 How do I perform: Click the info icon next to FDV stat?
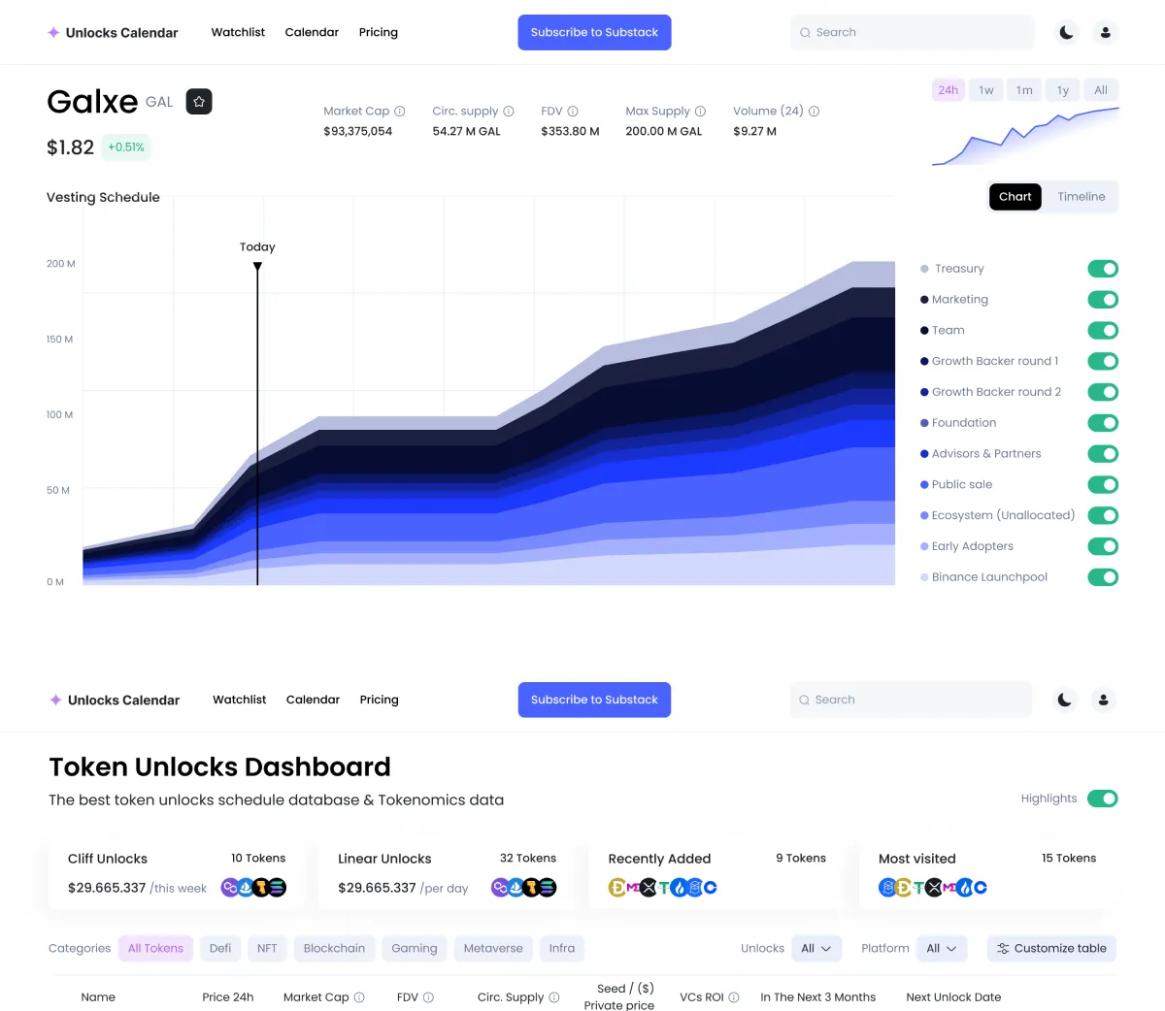573,111
